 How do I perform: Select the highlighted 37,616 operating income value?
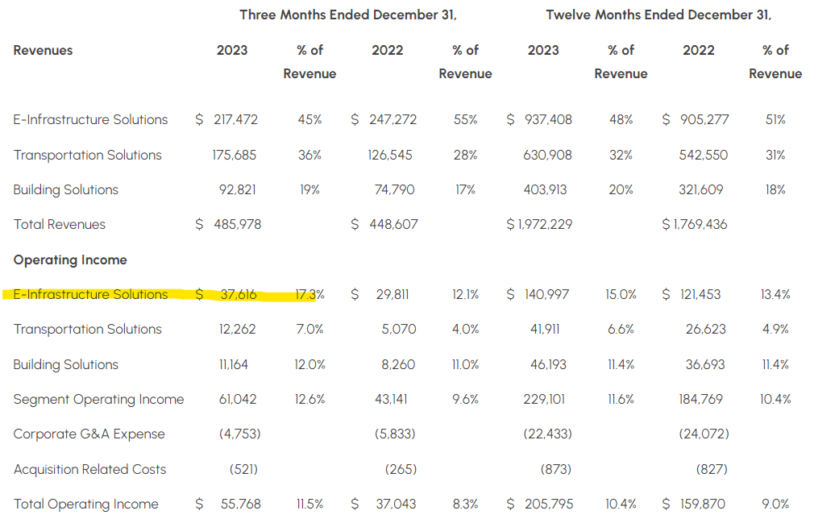[238, 295]
